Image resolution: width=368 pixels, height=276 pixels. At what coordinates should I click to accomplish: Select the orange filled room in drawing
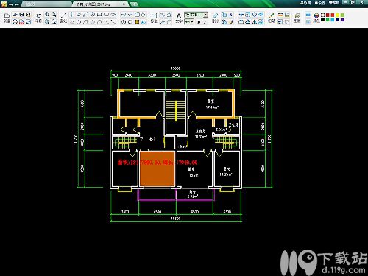[x=158, y=169]
